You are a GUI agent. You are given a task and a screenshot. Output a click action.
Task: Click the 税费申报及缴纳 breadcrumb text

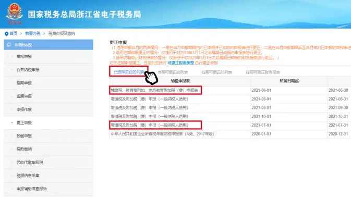(x=62, y=33)
